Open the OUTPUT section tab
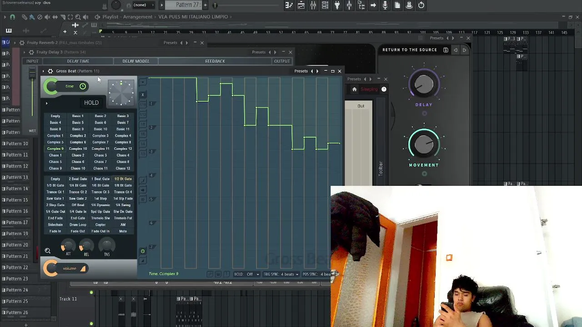The height and width of the screenshot is (327, 582). pyautogui.click(x=282, y=61)
